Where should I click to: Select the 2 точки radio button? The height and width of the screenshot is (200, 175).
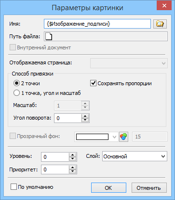pos(16,83)
